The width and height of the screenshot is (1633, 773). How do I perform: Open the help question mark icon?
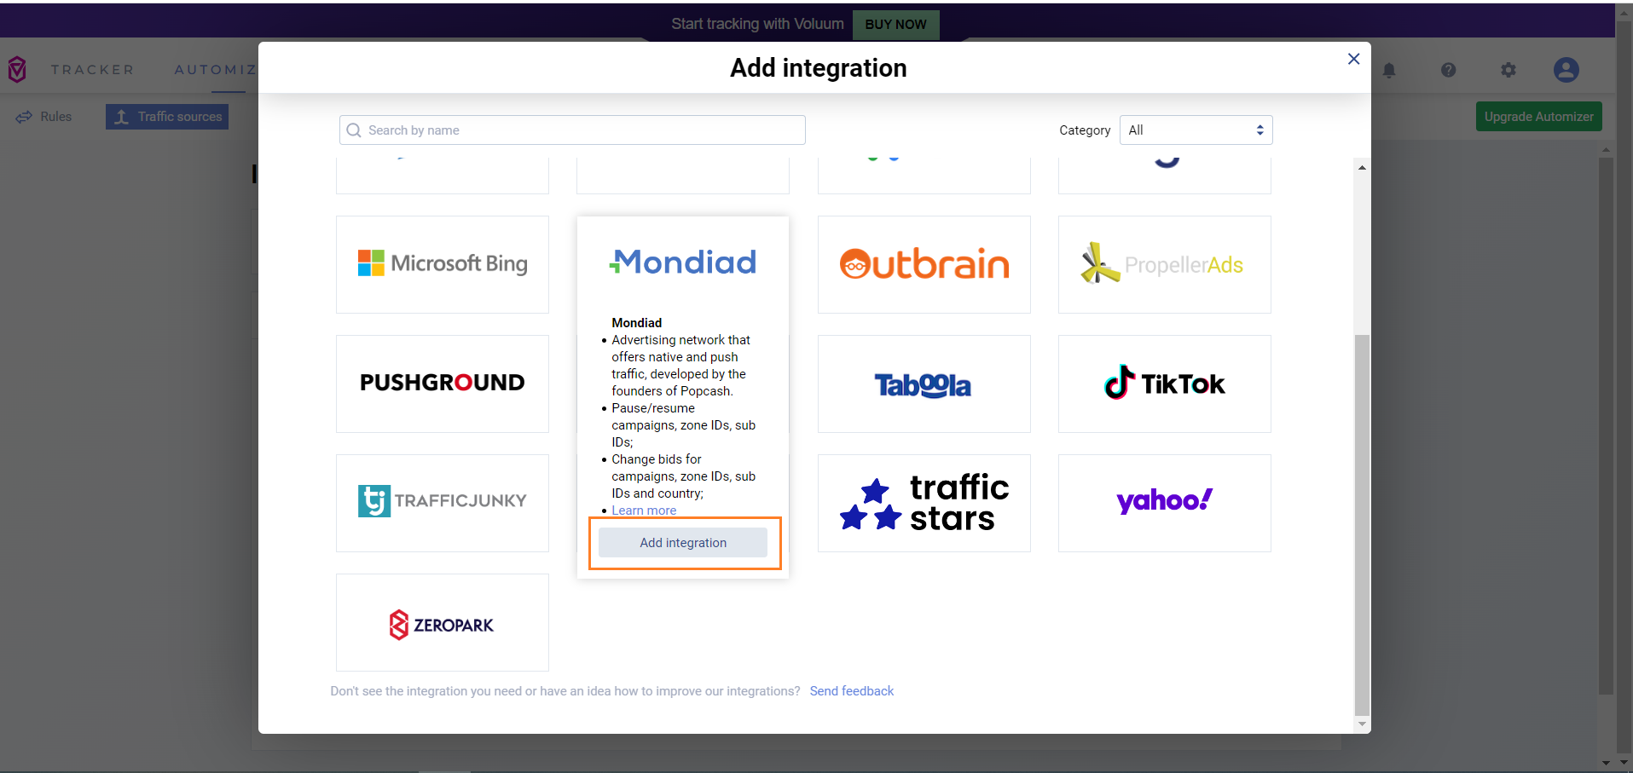click(x=1448, y=70)
